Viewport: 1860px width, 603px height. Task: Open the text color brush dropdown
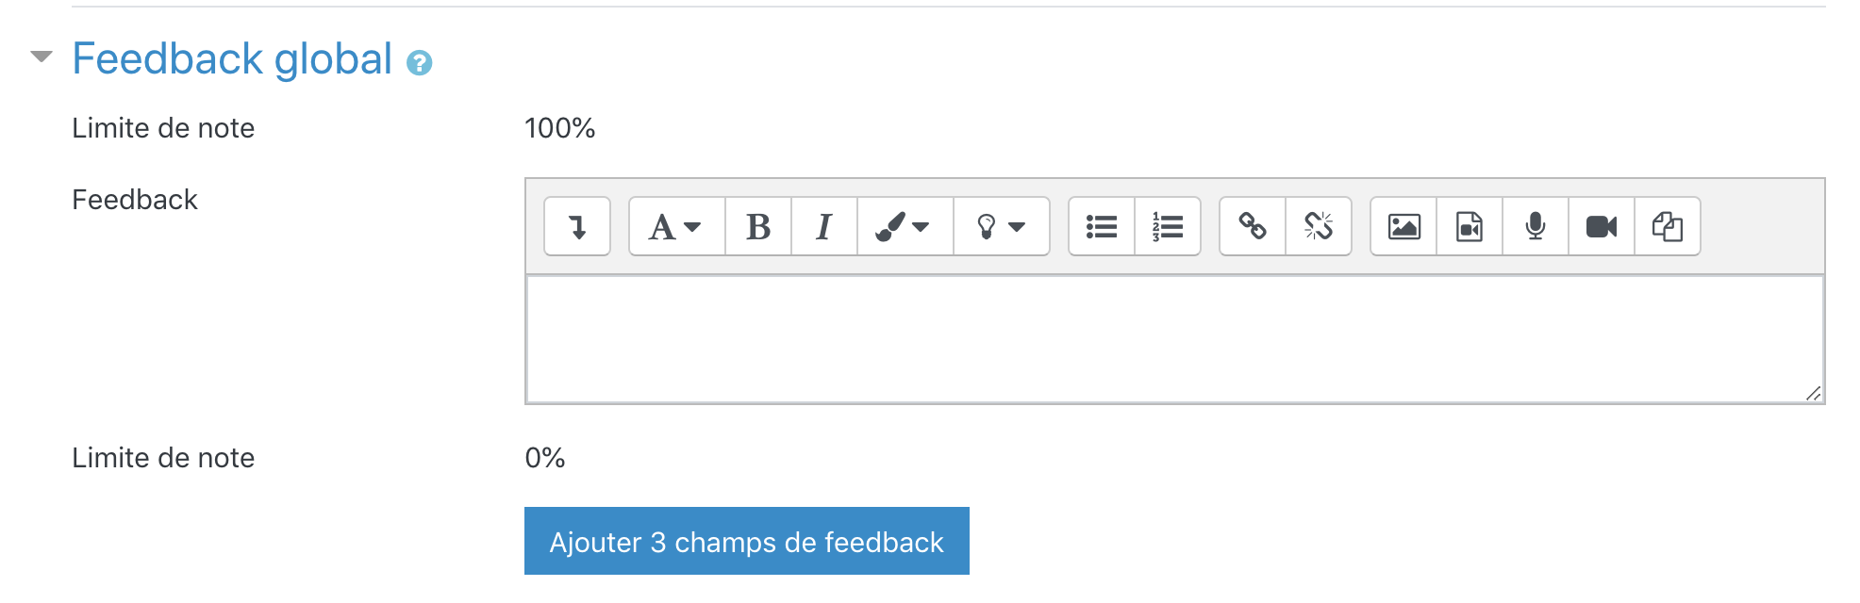904,226
